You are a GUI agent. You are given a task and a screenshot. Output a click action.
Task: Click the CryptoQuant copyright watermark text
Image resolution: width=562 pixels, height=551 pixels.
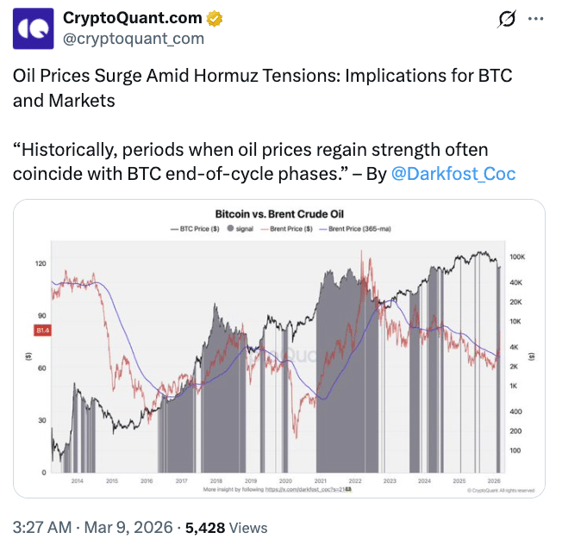[x=503, y=491]
